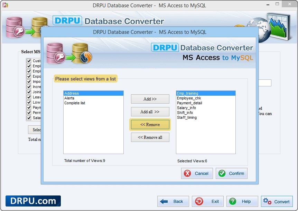Click Convert in the main window
The height and width of the screenshot is (211, 298).
277,201
